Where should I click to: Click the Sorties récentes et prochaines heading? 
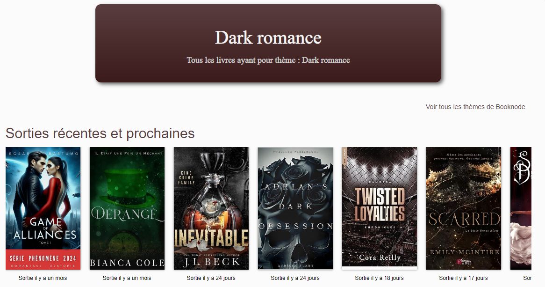pyautogui.click(x=100, y=133)
